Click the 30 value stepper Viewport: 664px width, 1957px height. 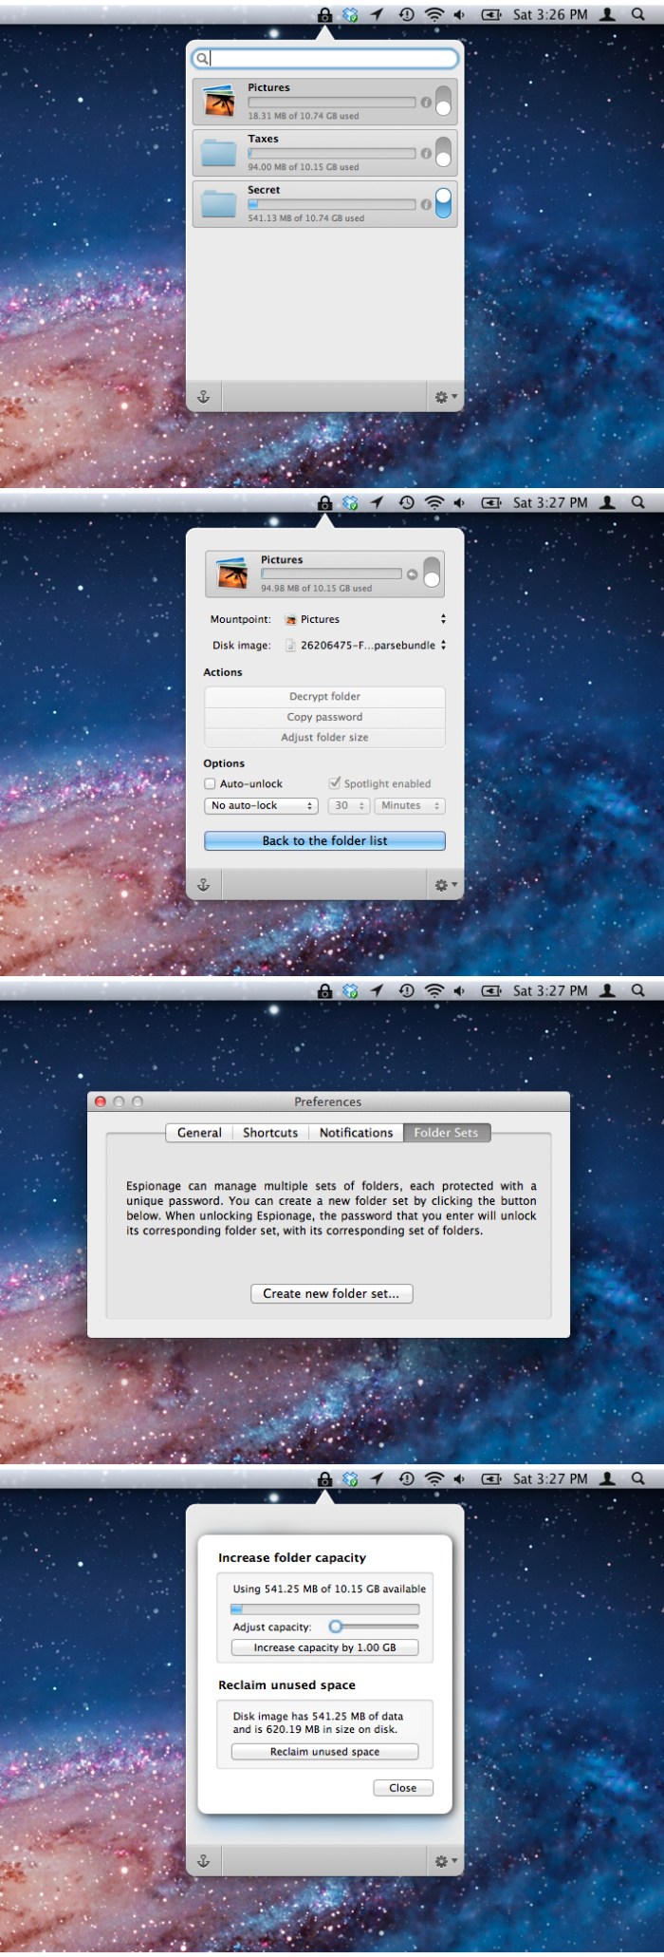tap(348, 806)
